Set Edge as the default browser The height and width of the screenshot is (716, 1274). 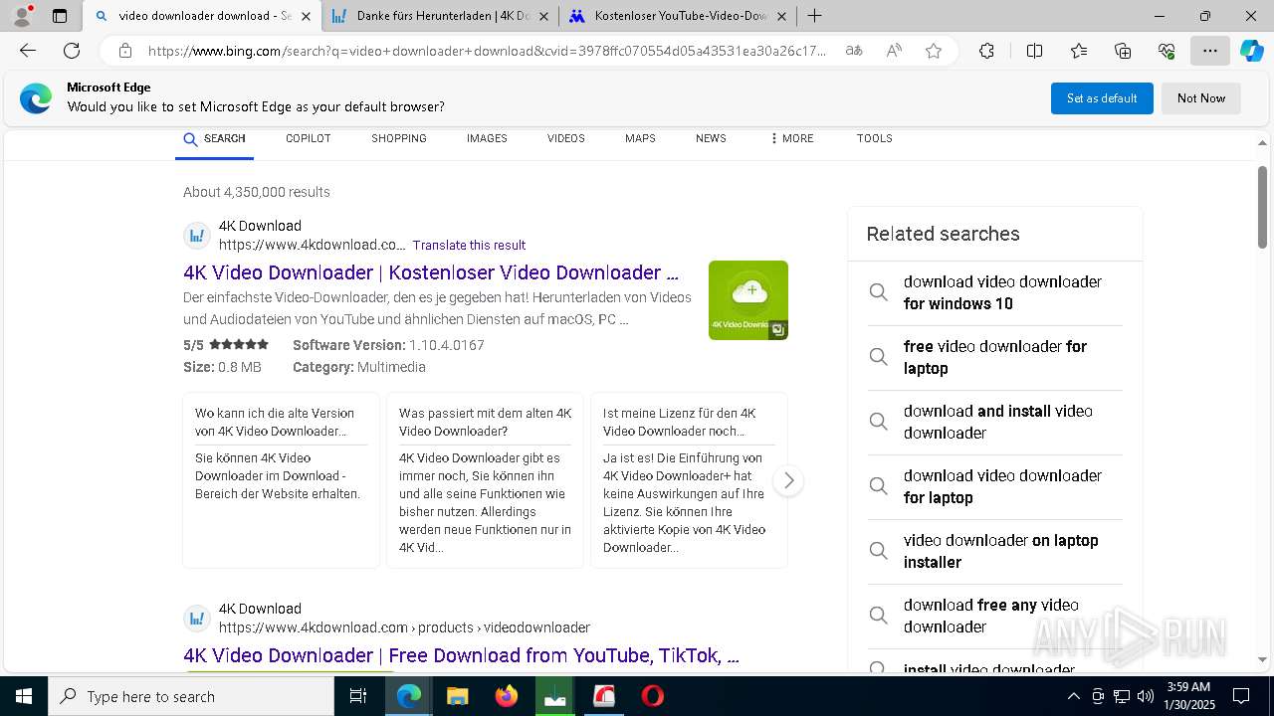click(x=1102, y=98)
